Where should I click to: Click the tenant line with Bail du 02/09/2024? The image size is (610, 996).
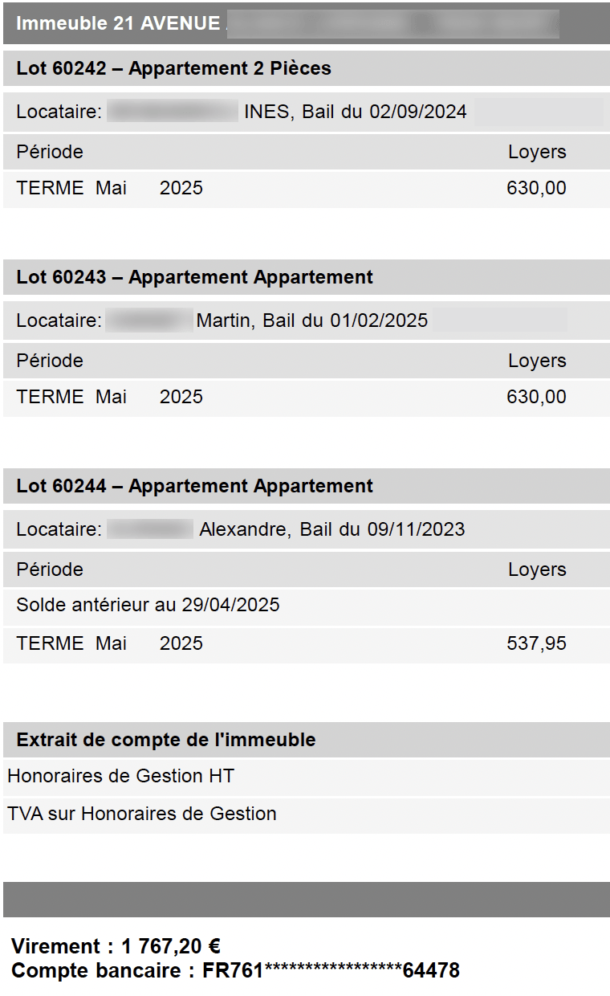click(355, 112)
